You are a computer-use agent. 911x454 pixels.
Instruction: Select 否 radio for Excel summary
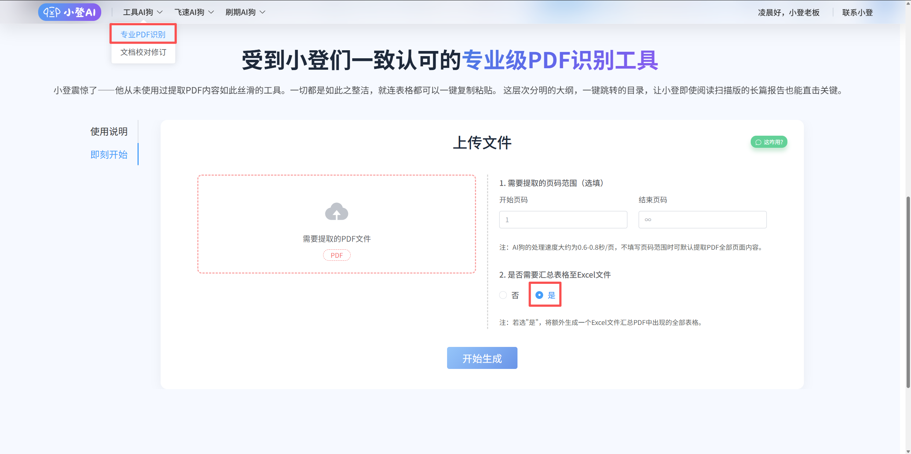pyautogui.click(x=503, y=295)
